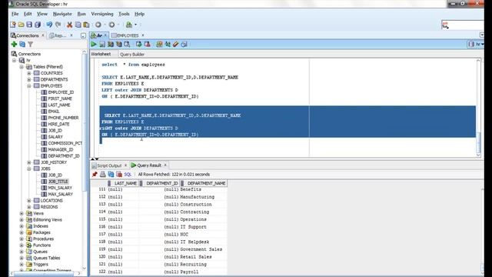Click Rollback icon in worksheet toolbar
The image size is (492, 277).
coord(147,45)
